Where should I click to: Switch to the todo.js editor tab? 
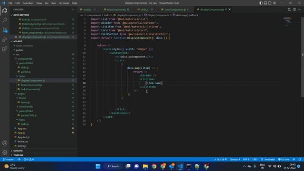tap(87, 9)
